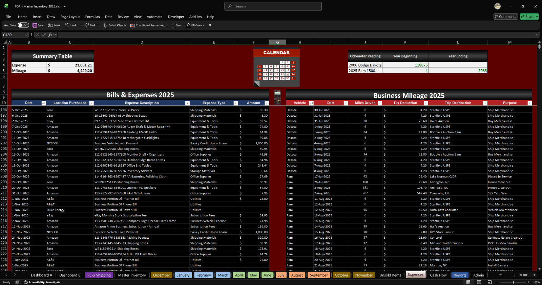Click the Accessibility: Investigate status item

tap(42, 282)
